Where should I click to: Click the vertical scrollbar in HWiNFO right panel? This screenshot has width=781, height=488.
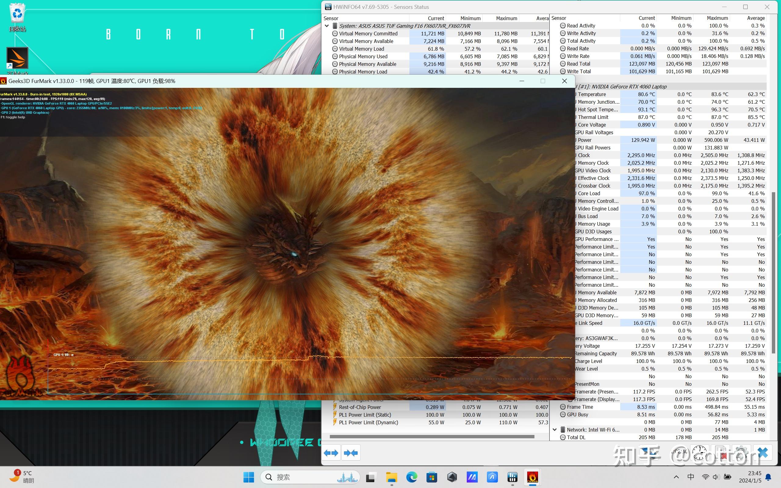coord(773,273)
